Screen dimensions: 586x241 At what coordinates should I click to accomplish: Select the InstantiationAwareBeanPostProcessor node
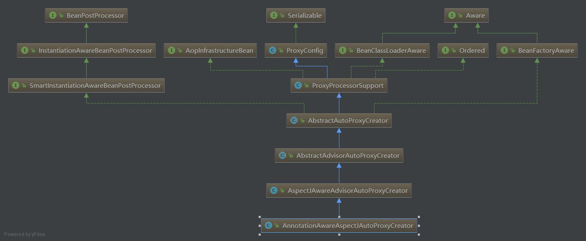click(86, 50)
